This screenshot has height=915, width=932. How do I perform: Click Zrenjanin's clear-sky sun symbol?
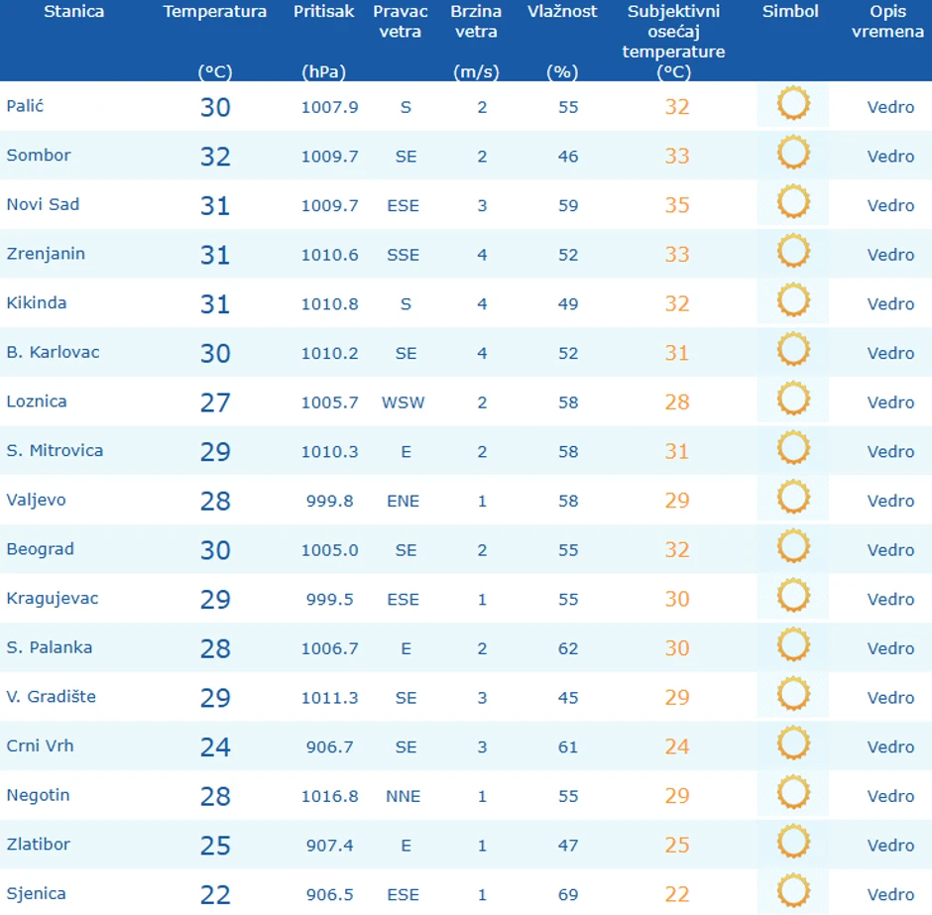click(x=793, y=252)
